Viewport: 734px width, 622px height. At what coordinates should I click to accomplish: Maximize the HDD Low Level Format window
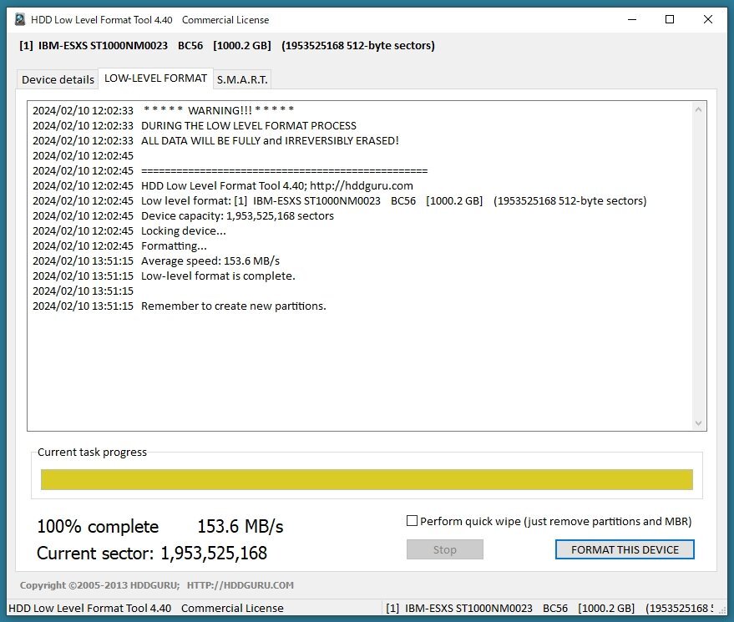click(669, 19)
